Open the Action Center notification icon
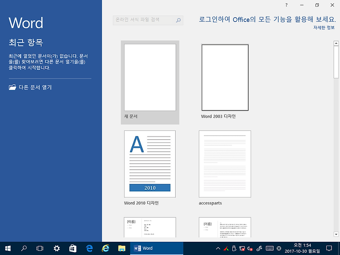Viewport: 340px width, 255px height. click(329, 248)
